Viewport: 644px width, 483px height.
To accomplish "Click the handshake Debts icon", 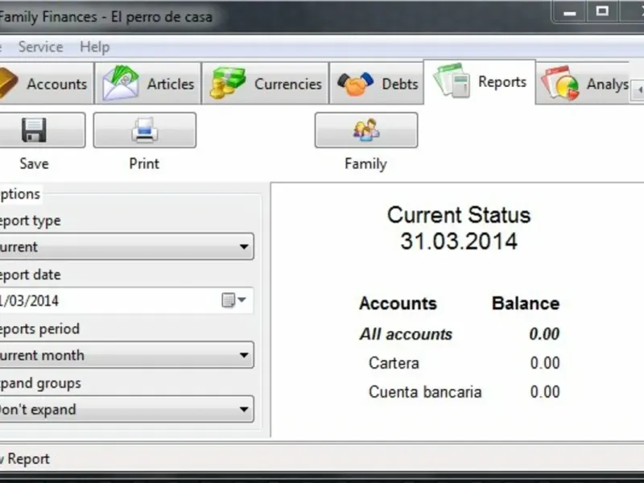I will point(355,84).
